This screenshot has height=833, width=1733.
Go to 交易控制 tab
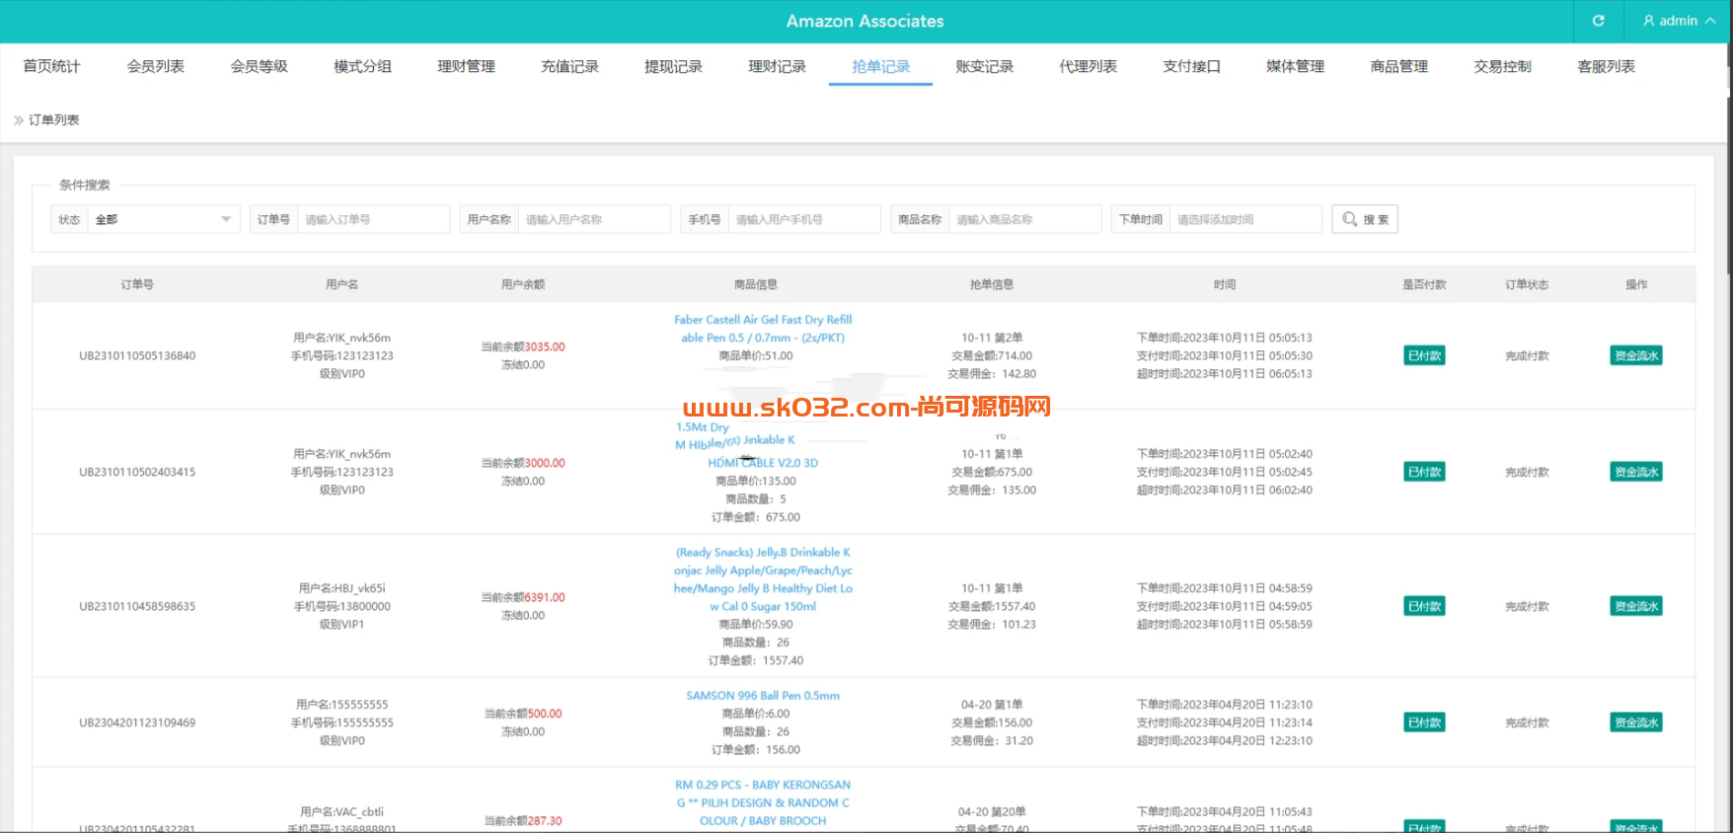1502,66
